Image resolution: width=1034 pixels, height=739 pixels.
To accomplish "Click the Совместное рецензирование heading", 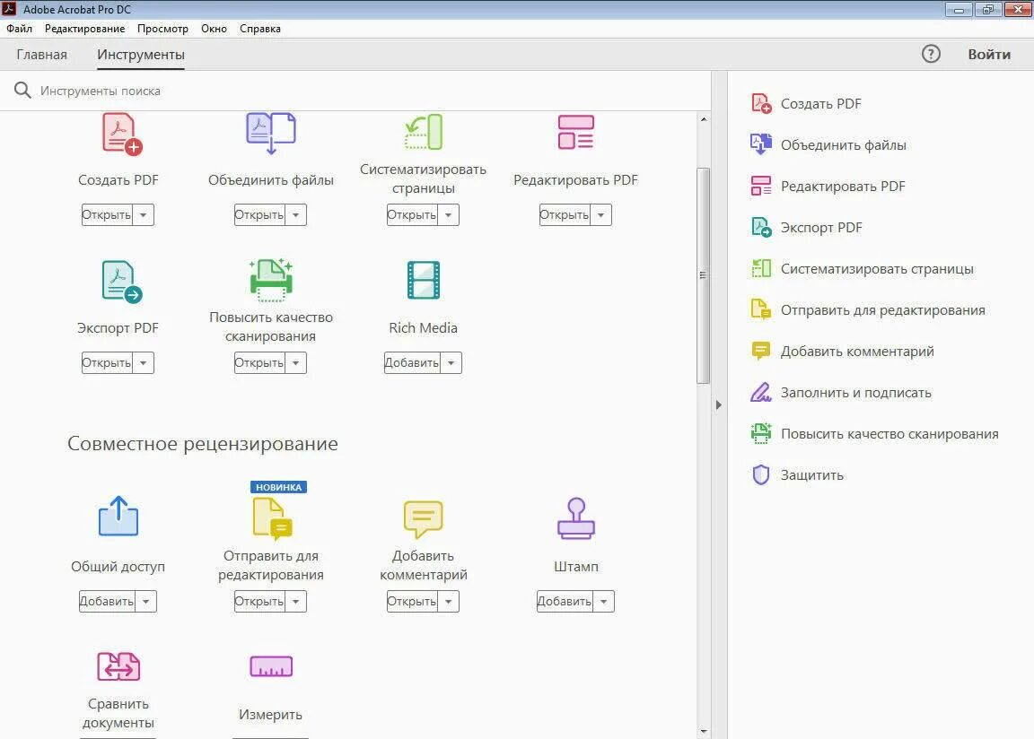I will coord(203,444).
